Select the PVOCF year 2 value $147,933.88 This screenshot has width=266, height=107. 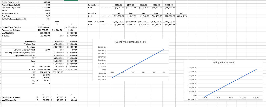click(72, 69)
